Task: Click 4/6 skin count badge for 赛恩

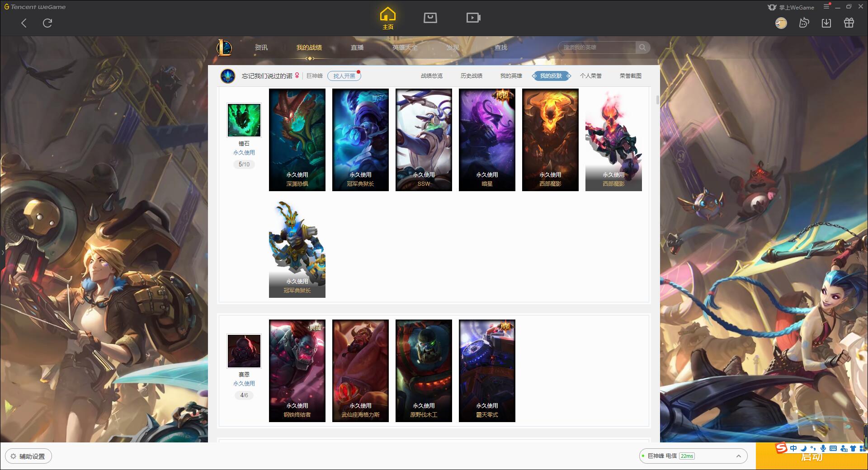Action: (x=244, y=395)
